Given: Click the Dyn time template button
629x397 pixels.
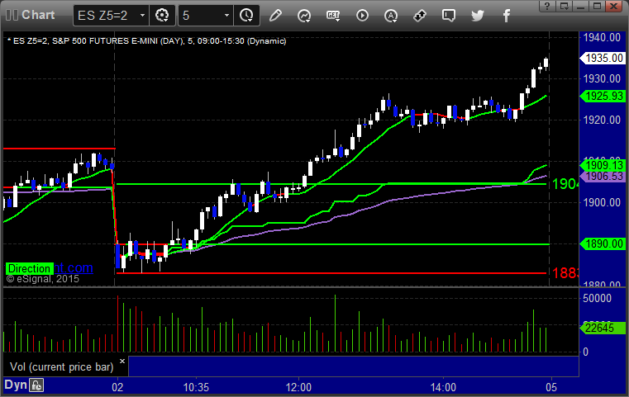Looking at the screenshot, I should [16, 385].
